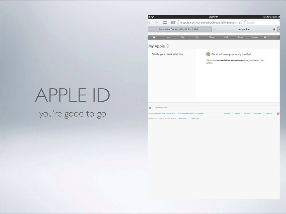
Task: Go forward with Safari's forward arrow
Action: (157, 22)
